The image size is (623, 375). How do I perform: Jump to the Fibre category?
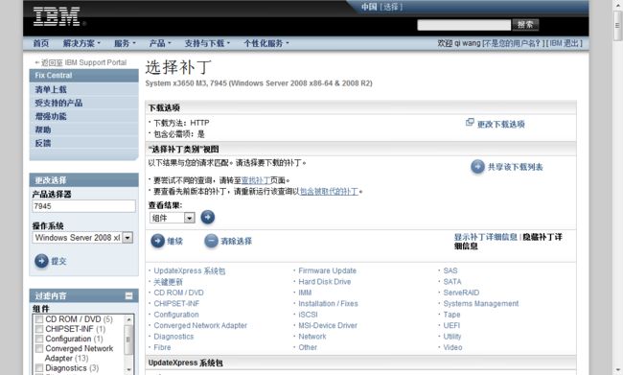tap(162, 347)
